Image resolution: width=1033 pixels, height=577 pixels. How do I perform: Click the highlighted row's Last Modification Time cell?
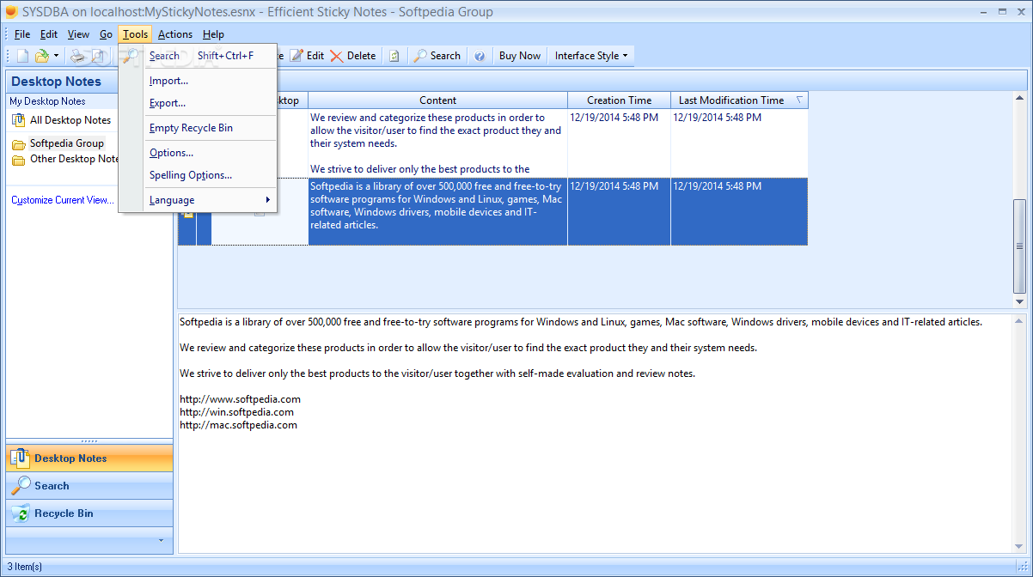tap(739, 211)
